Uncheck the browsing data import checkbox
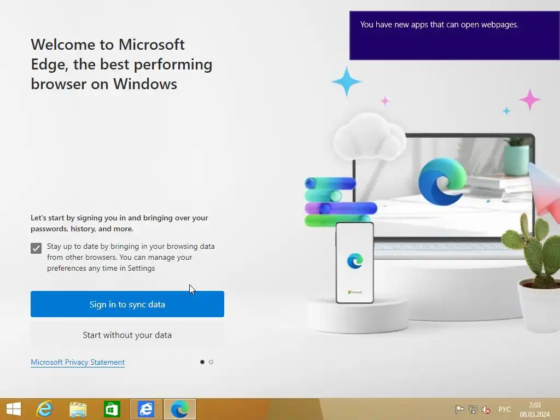This screenshot has width=560, height=420. click(x=36, y=248)
